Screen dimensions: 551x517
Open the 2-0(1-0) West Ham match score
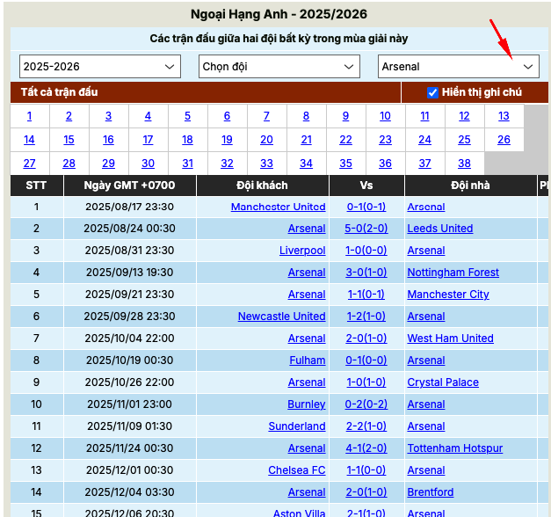coord(366,339)
